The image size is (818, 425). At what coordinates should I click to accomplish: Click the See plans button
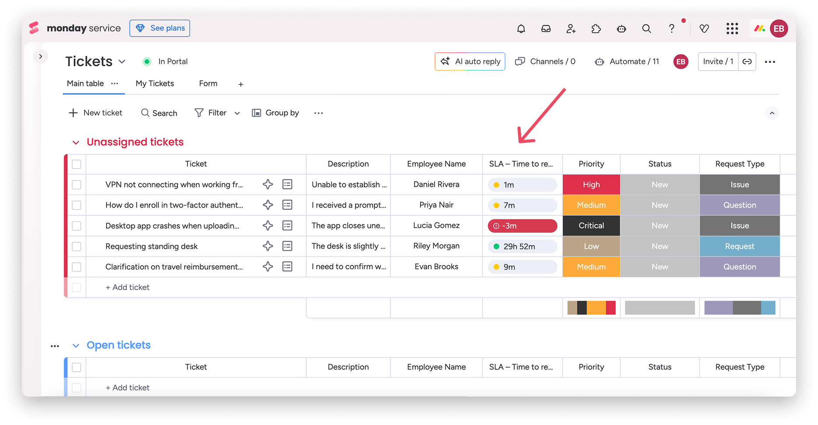tap(160, 28)
